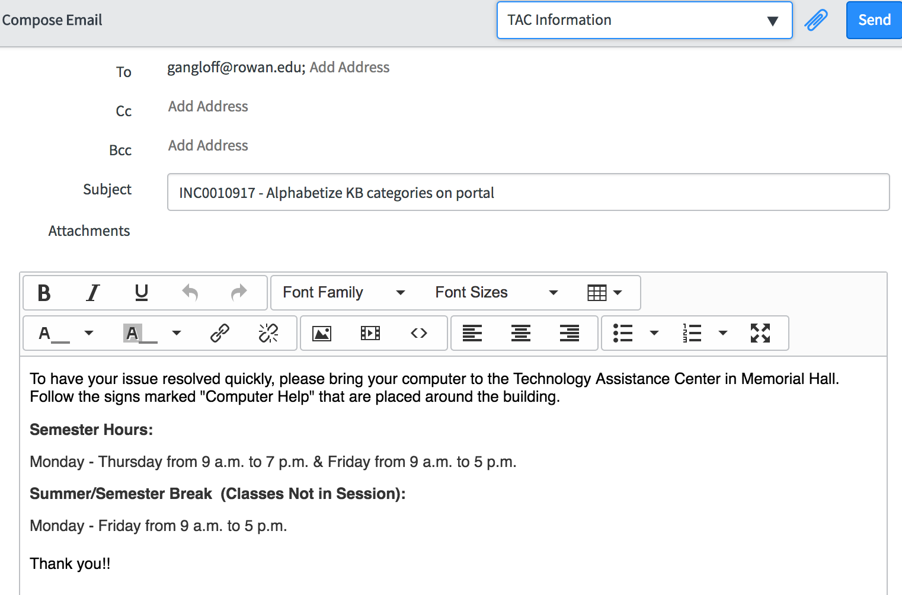Click the Monday - Friday hours line
Viewport: 902px width, 595px height.
(x=158, y=526)
